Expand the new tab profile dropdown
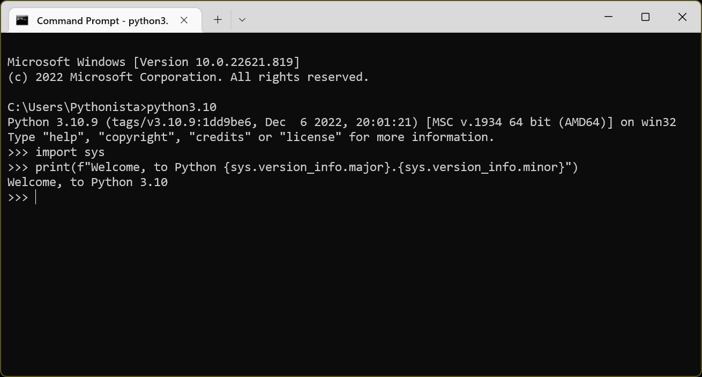702x377 pixels. [242, 20]
